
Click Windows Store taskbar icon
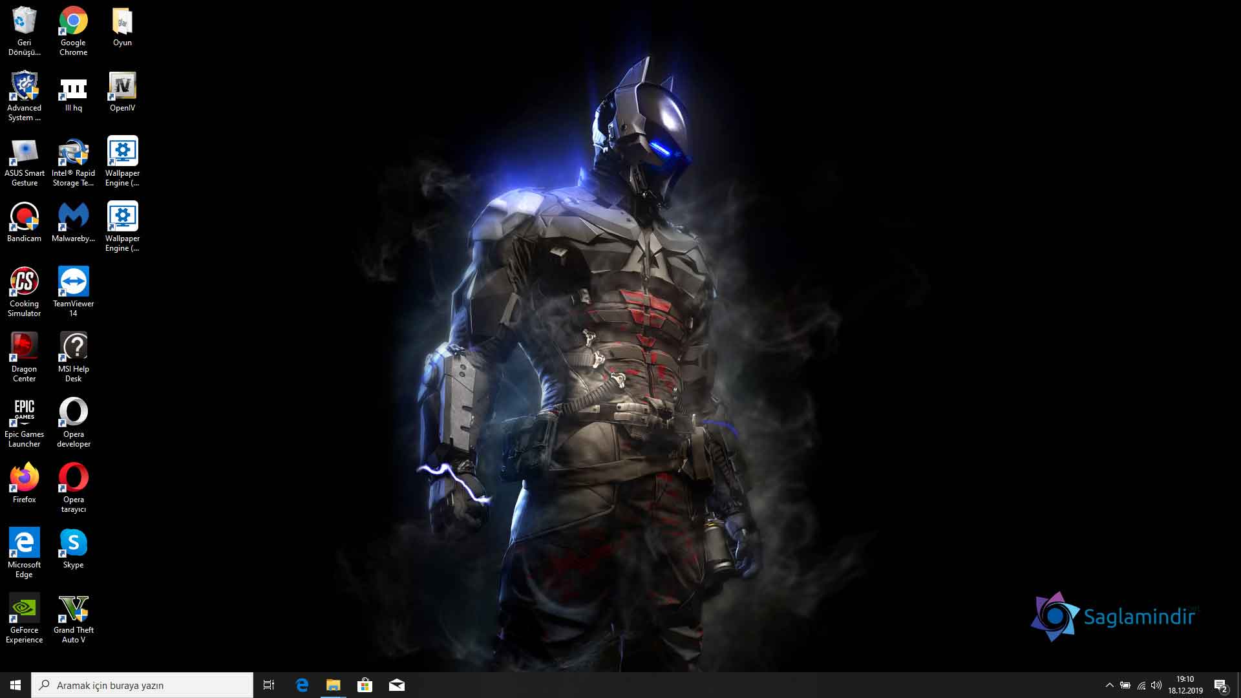[365, 684]
